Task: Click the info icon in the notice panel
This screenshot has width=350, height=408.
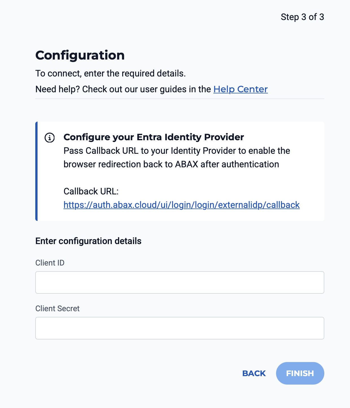Action: click(50, 138)
